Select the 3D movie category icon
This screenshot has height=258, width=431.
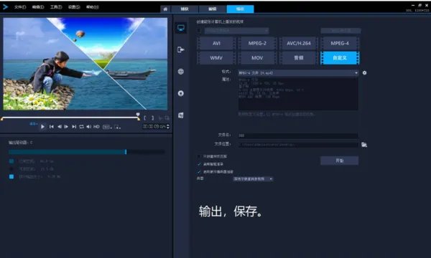(x=181, y=115)
